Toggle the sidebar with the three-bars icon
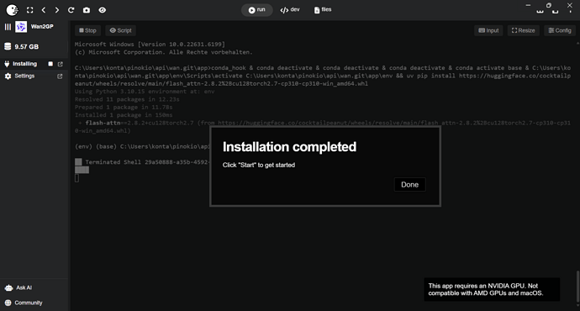This screenshot has height=311, width=580. coord(8,27)
